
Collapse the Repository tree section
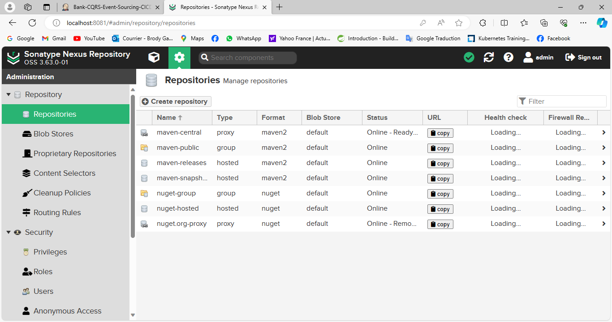pyautogui.click(x=9, y=94)
